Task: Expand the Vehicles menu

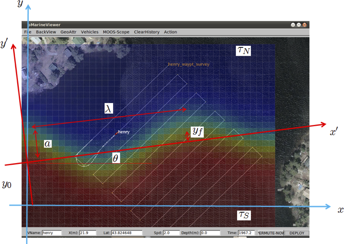Action: click(90, 32)
